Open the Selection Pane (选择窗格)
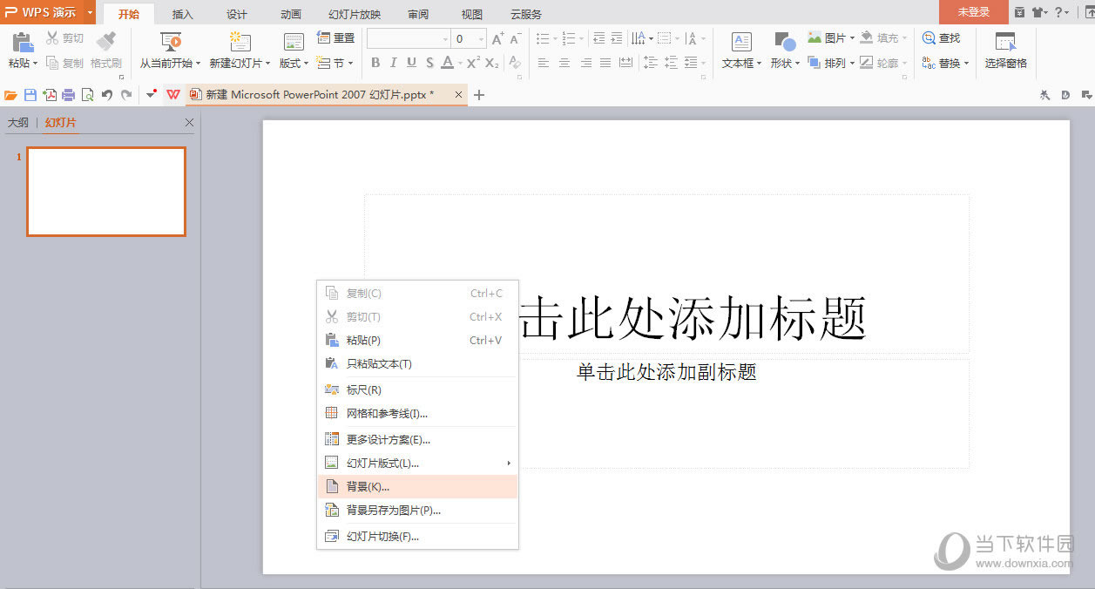1095x589 pixels. point(1006,51)
